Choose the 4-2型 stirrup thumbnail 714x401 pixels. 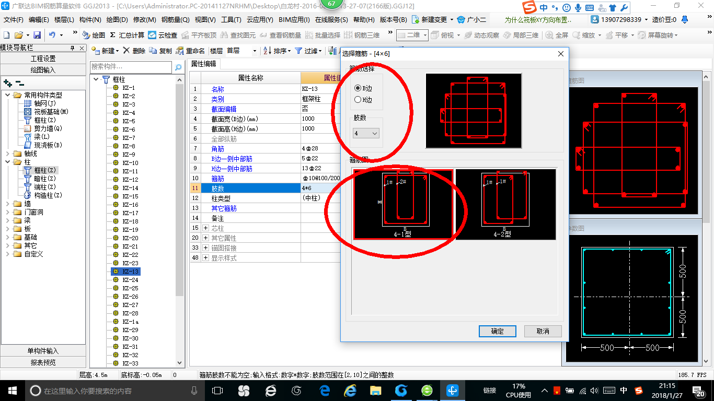[505, 204]
